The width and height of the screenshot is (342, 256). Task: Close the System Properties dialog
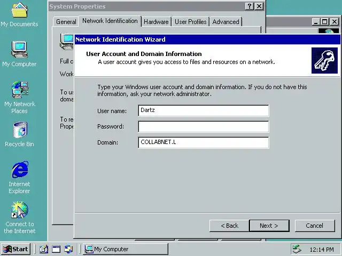pos(259,6)
